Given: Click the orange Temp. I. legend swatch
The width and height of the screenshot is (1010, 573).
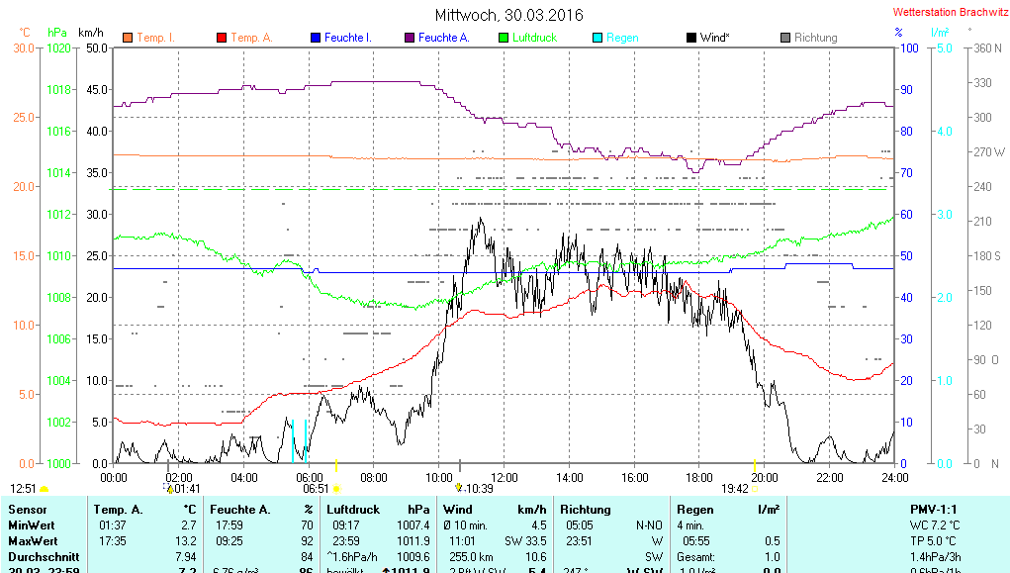Looking at the screenshot, I should (128, 38).
